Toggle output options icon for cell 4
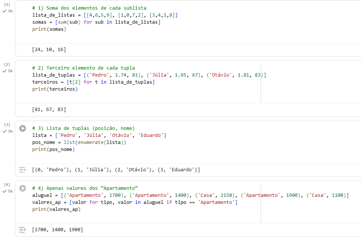 click(22, 230)
